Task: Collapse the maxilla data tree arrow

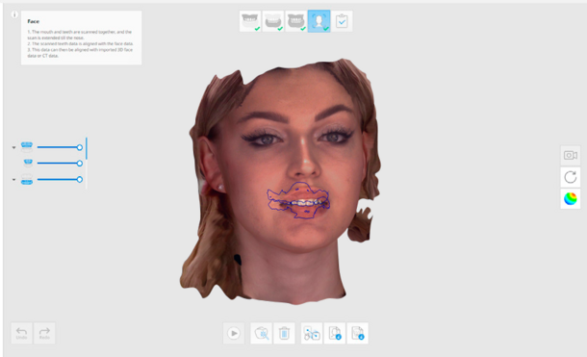Action: (13, 147)
